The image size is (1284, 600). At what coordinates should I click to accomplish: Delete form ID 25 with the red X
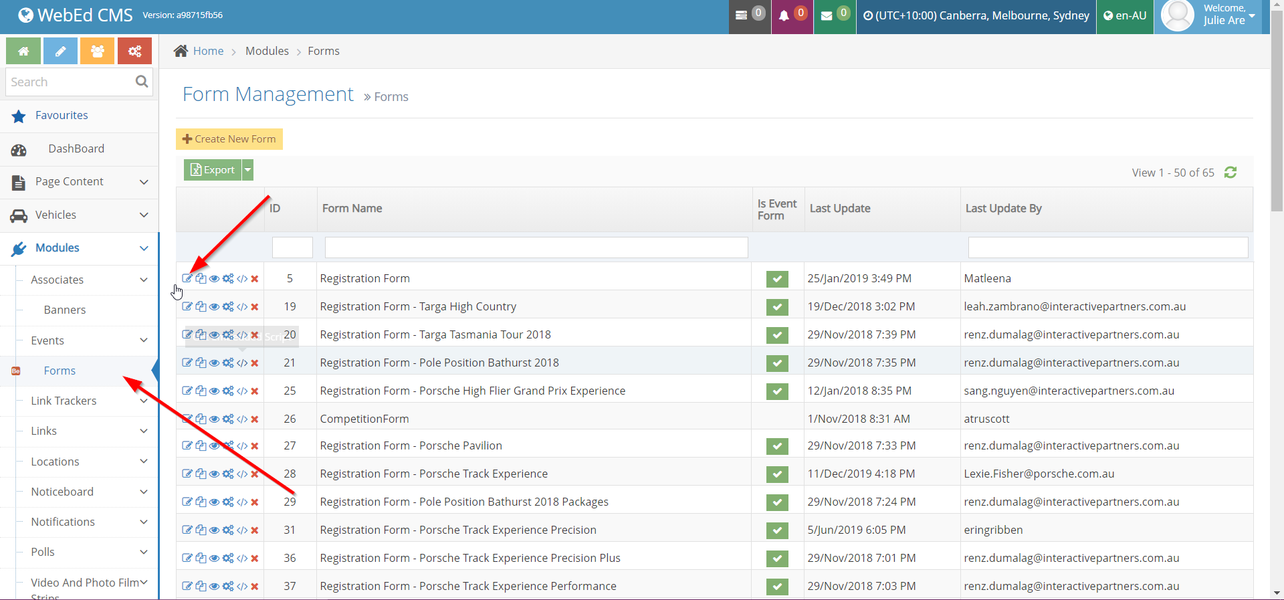(255, 391)
